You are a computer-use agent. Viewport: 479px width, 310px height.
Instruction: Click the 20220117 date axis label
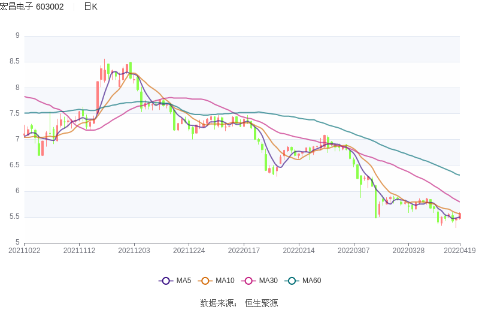pyautogui.click(x=244, y=251)
